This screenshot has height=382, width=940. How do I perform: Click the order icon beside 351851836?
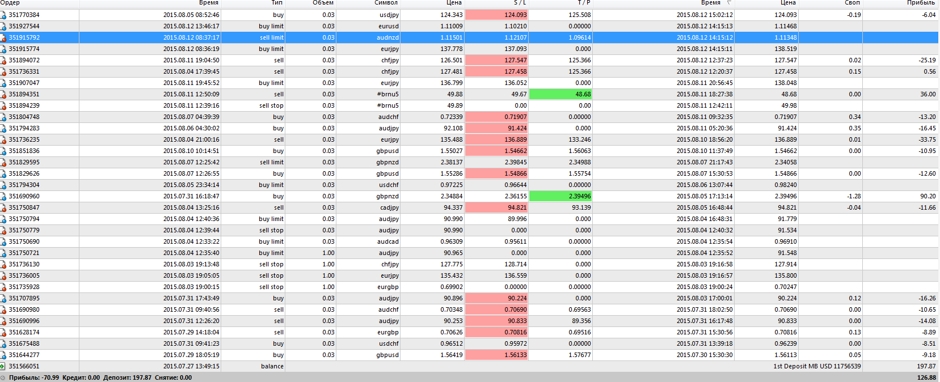point(3,151)
